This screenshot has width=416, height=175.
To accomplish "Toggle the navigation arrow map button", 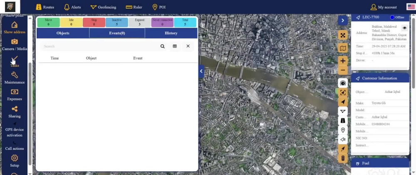I will pyautogui.click(x=343, y=102).
